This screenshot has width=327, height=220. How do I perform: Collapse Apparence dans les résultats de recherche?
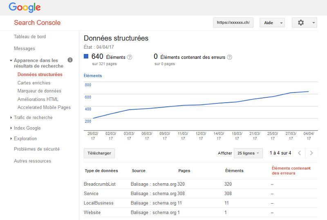[11, 61]
